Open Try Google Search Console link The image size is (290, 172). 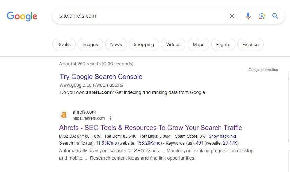pyautogui.click(x=101, y=77)
